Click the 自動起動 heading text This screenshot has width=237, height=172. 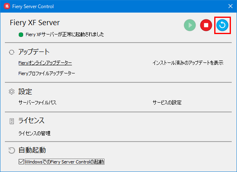point(32,150)
